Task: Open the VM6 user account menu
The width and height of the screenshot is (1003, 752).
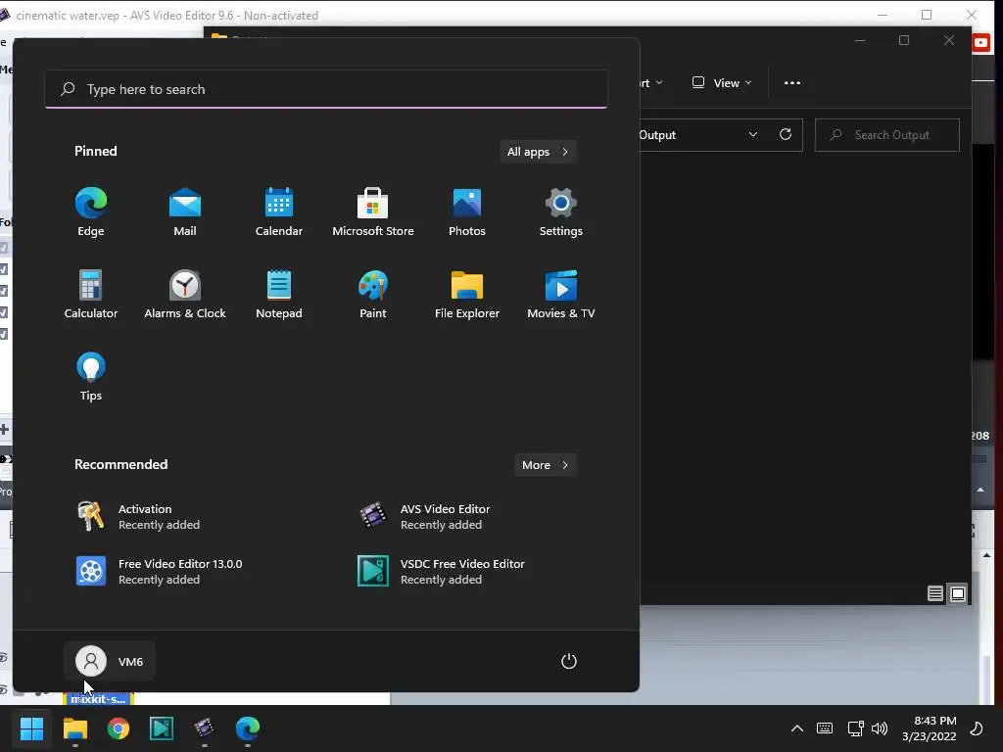Action: click(110, 661)
